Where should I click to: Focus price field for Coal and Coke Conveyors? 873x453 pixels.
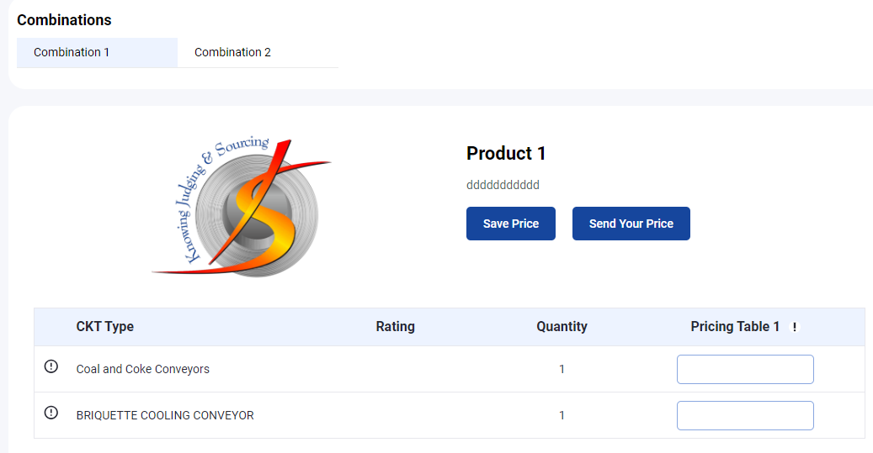coord(745,369)
